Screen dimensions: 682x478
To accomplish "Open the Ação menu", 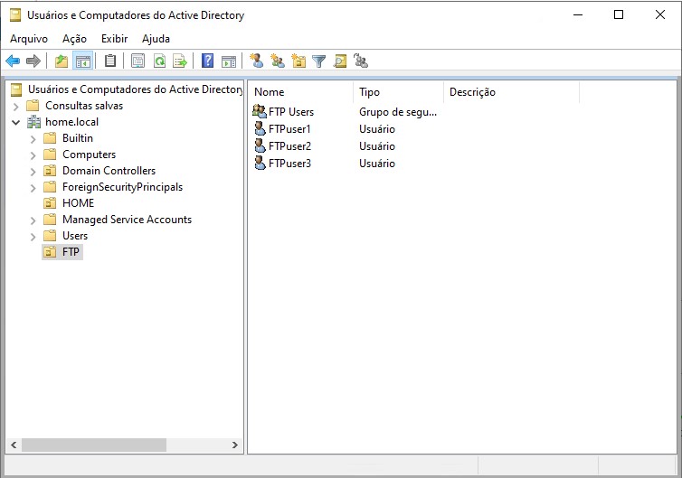I will [74, 39].
